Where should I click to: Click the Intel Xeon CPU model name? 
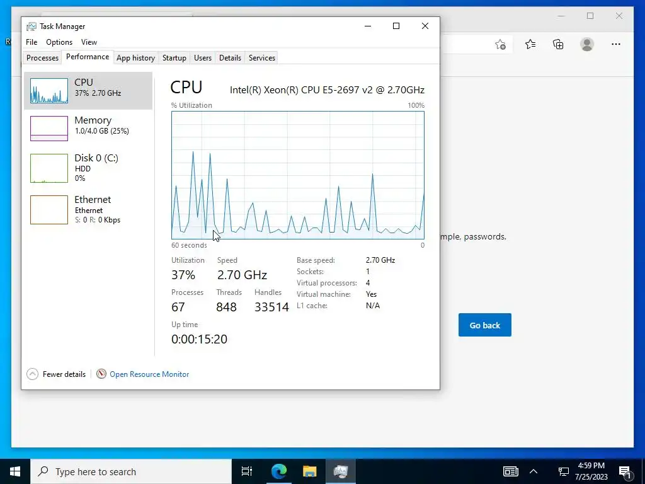coord(327,89)
